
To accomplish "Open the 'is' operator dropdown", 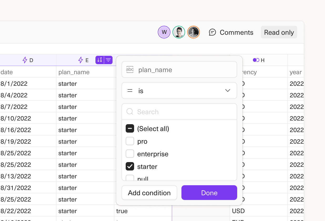I will pyautogui.click(x=179, y=91).
